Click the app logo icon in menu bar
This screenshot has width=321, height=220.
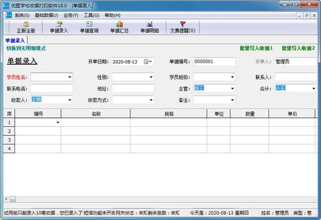tap(9, 15)
